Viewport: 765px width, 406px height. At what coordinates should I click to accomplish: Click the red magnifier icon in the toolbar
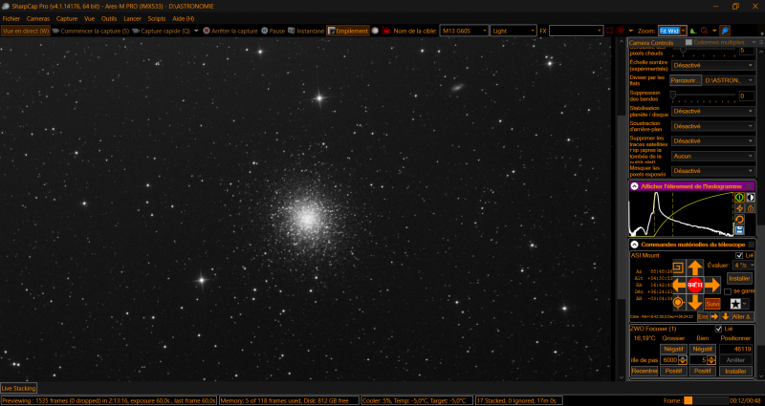pos(704,31)
